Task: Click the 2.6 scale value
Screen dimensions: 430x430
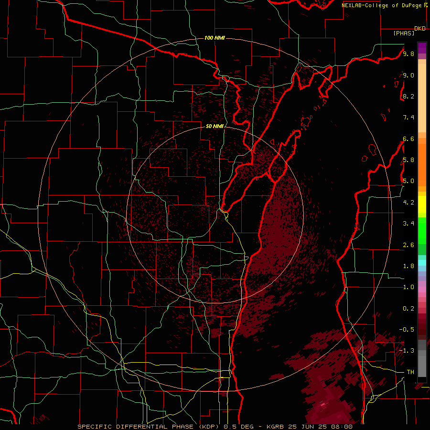Action: pyautogui.click(x=408, y=245)
